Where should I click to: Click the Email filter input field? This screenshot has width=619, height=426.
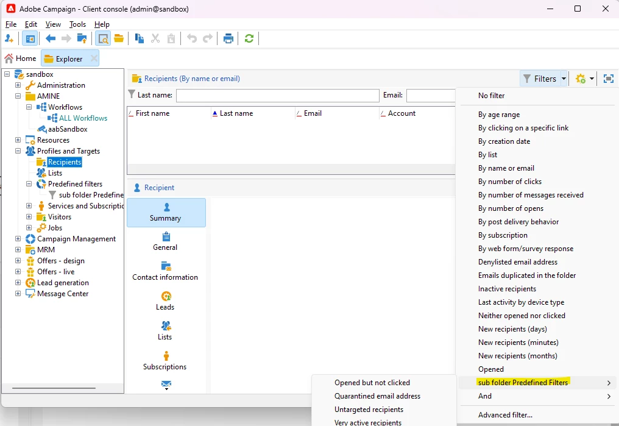(x=431, y=96)
